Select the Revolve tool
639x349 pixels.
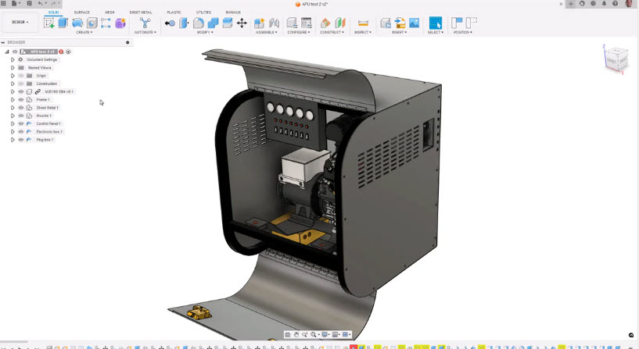[x=77, y=23]
